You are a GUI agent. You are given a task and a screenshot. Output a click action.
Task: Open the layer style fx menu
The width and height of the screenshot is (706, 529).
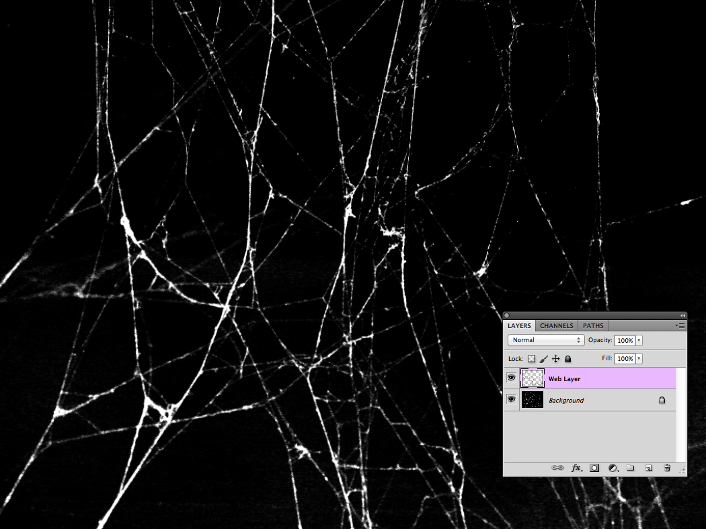pos(577,468)
